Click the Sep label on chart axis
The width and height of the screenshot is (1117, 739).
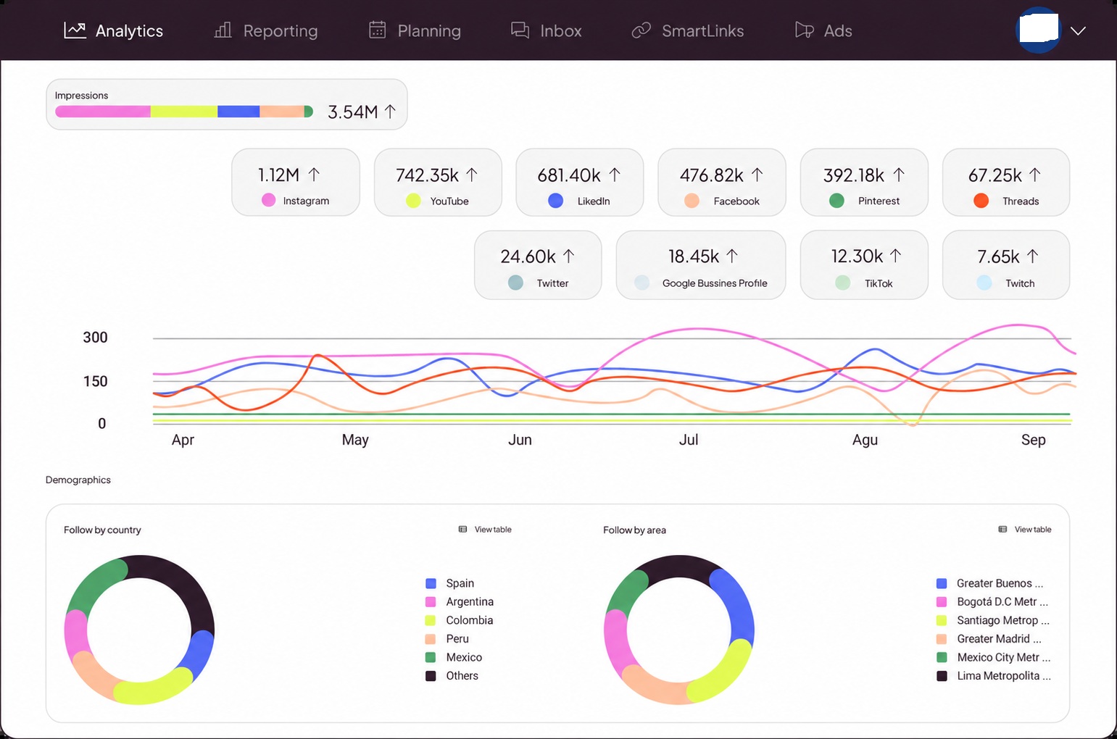point(1033,440)
